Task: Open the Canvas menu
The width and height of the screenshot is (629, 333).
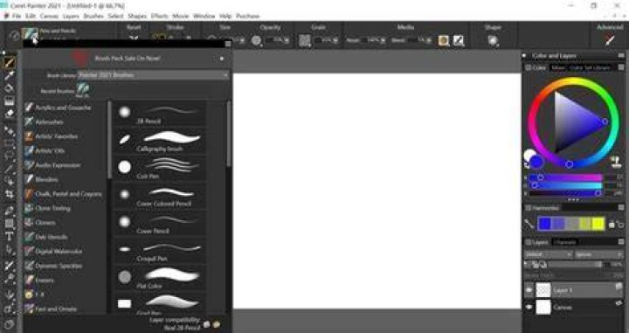Action: coord(49,16)
